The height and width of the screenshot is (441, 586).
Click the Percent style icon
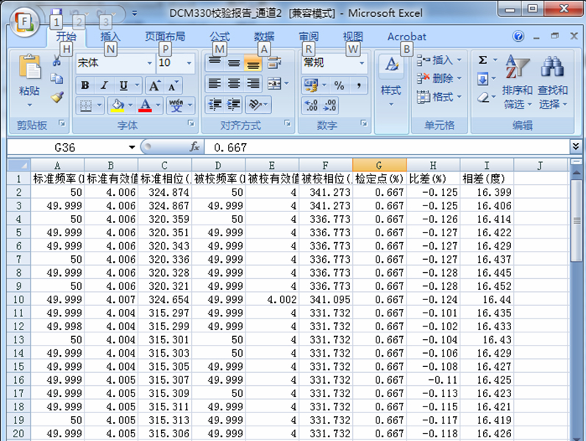click(339, 85)
